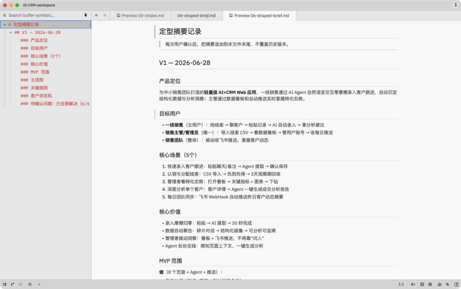Click the 管理者被动洞察 bullet
Screen dimensions: 461x289
[215, 239]
